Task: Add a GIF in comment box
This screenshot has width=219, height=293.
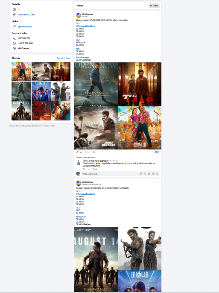Action: click(153, 174)
